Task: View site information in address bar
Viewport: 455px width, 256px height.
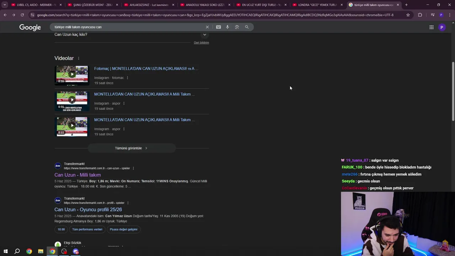Action: 32,15
